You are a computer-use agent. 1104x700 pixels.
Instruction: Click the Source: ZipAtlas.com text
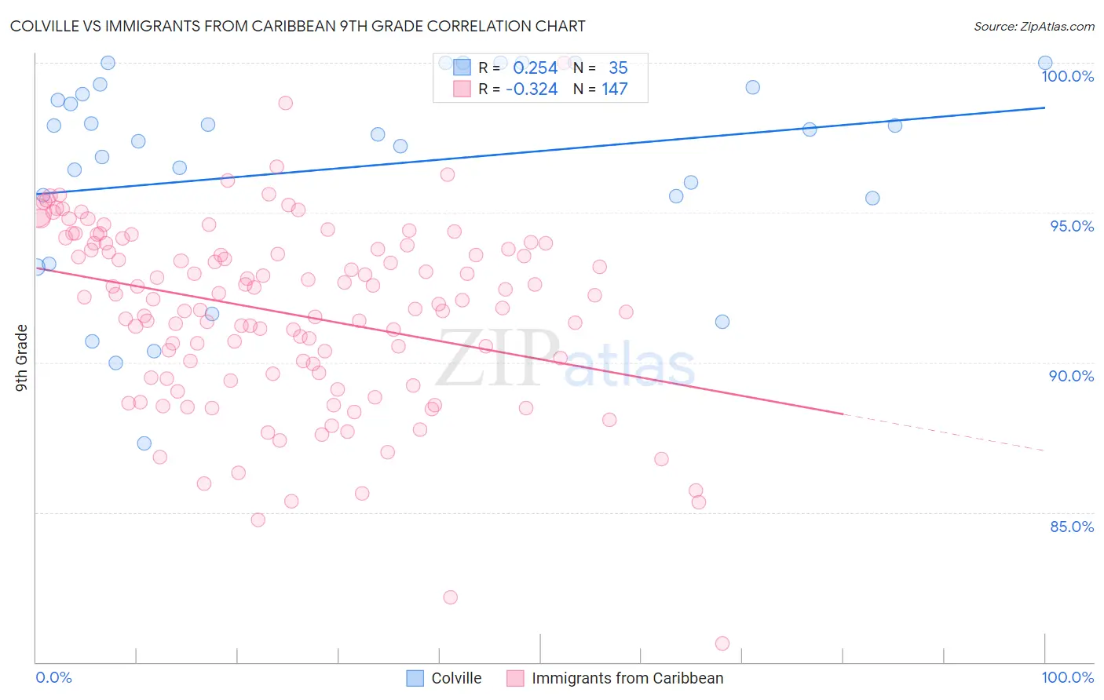[1034, 27]
